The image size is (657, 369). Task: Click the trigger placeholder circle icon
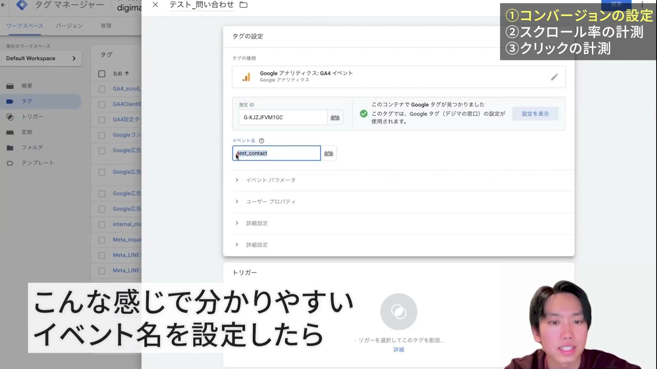pos(399,312)
